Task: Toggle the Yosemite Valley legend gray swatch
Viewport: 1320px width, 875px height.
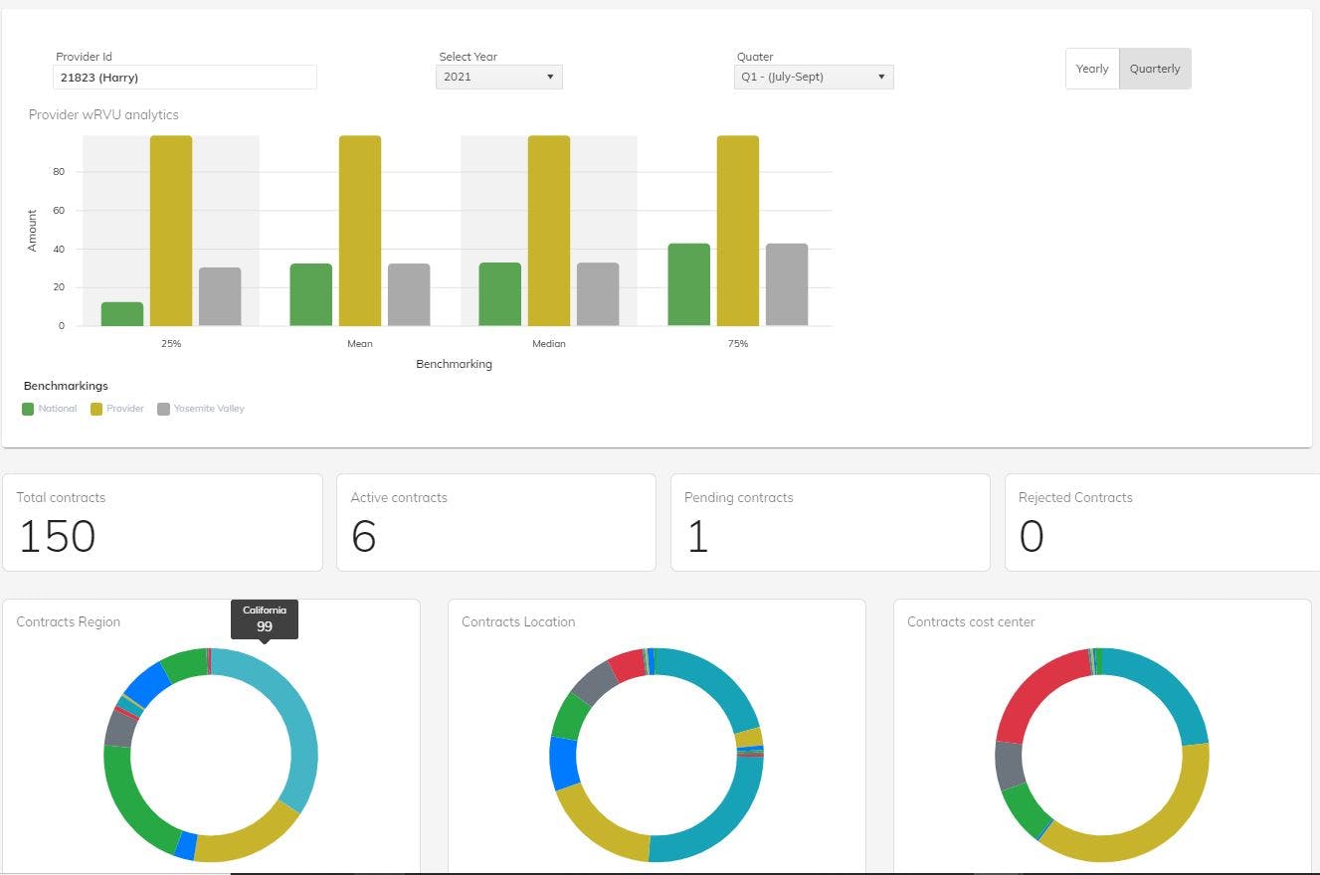Action: 163,409
